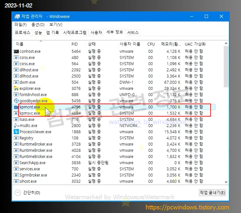The width and height of the screenshot is (241, 213).
Task: Click the ProcessViewer.exe pulse icon
Action: (16, 132)
